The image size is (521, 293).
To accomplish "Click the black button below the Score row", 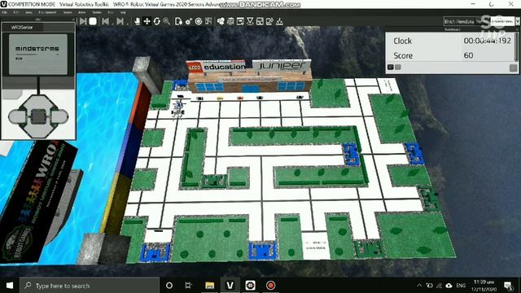I will [x=391, y=67].
